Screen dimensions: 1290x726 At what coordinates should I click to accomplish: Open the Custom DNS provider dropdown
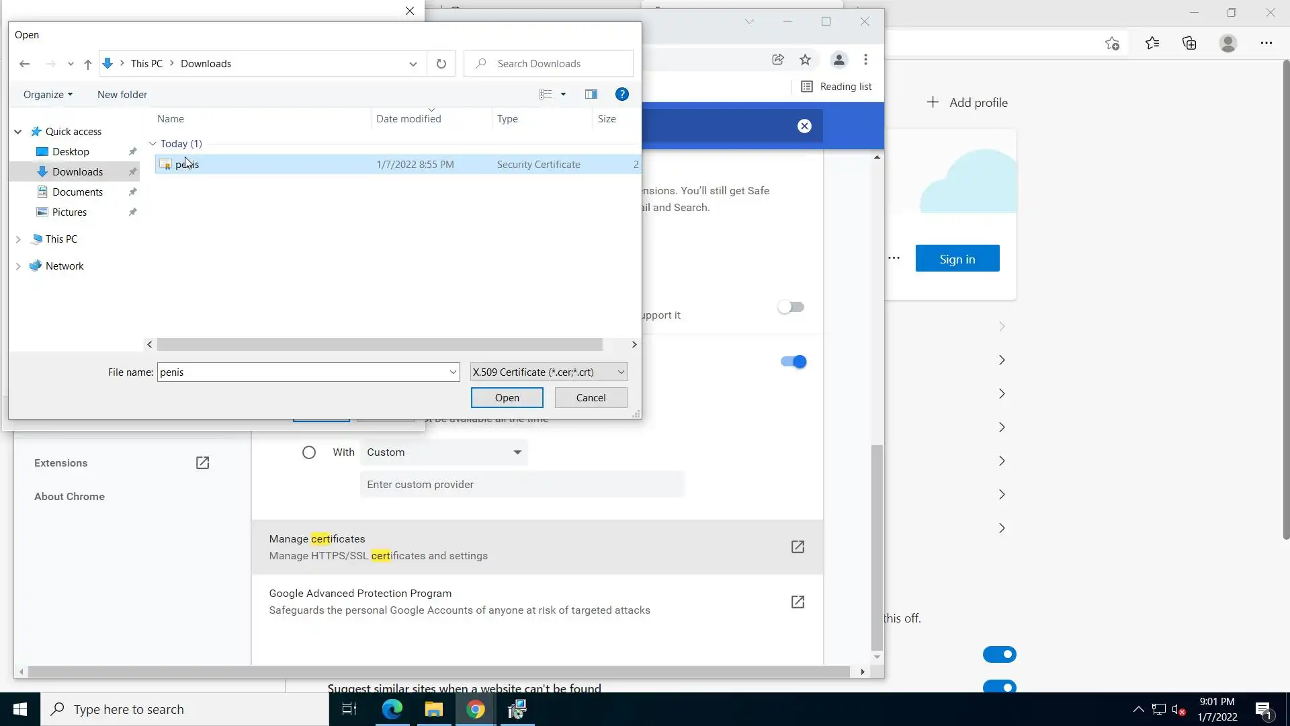pos(443,452)
